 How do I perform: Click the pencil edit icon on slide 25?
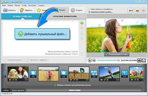coord(14,80)
